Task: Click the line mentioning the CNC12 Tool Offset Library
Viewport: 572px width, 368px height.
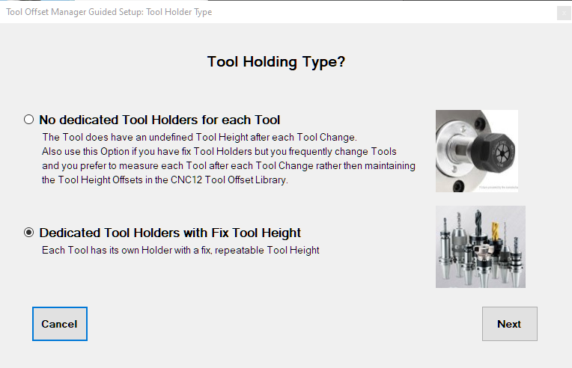Action: pos(165,180)
